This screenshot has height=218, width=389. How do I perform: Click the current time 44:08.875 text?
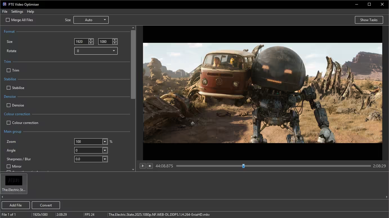coord(164,166)
